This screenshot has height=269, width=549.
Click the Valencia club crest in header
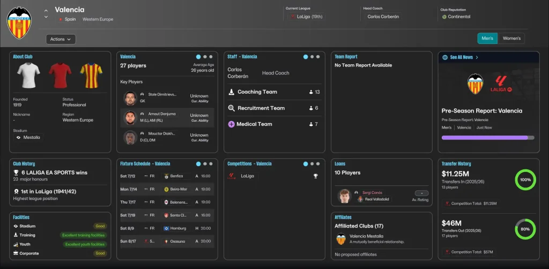19,23
